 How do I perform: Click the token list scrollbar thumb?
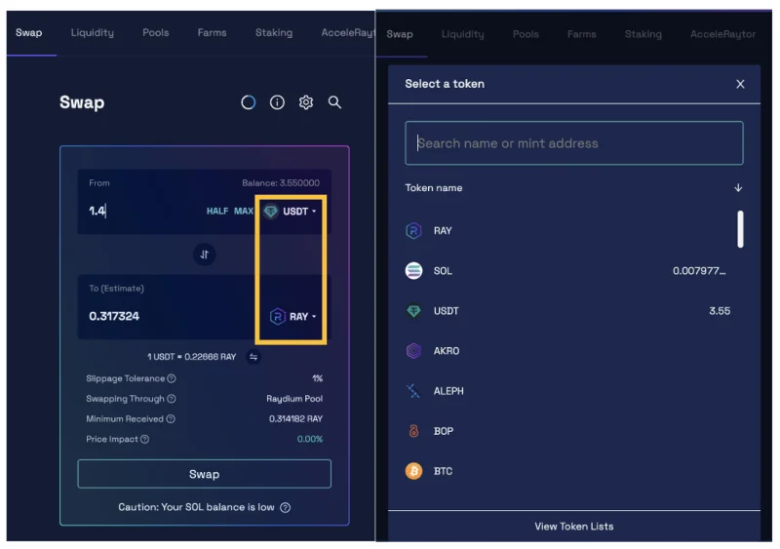740,229
